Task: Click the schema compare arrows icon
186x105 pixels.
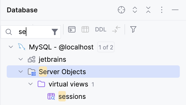Action: click(116, 30)
